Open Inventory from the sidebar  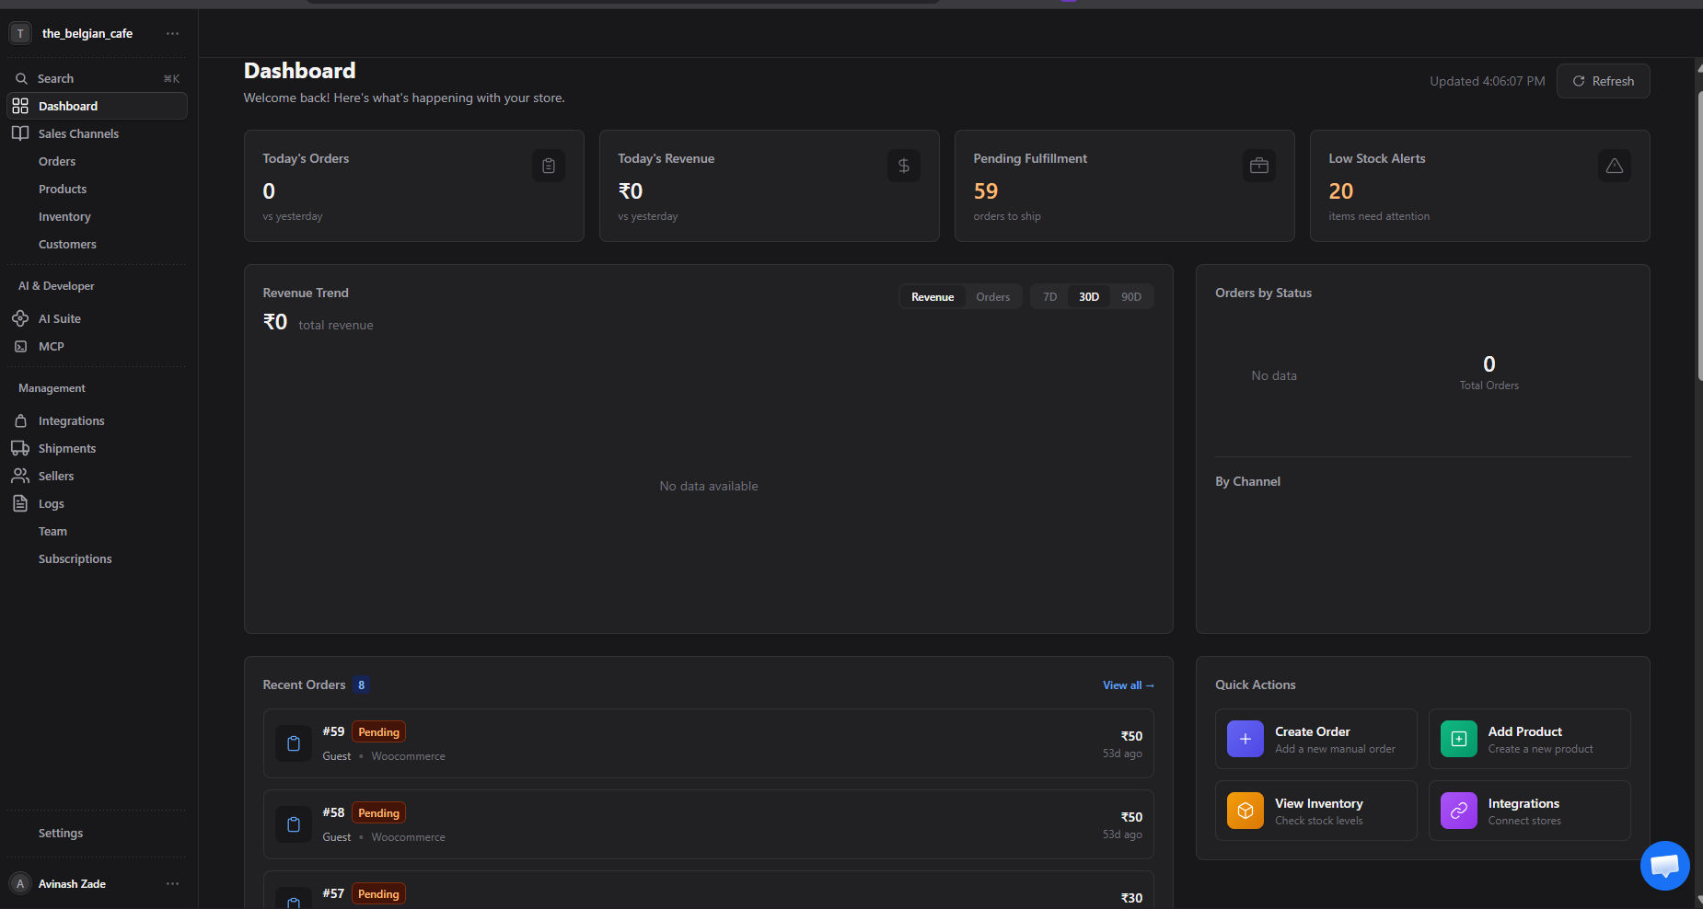point(64,216)
